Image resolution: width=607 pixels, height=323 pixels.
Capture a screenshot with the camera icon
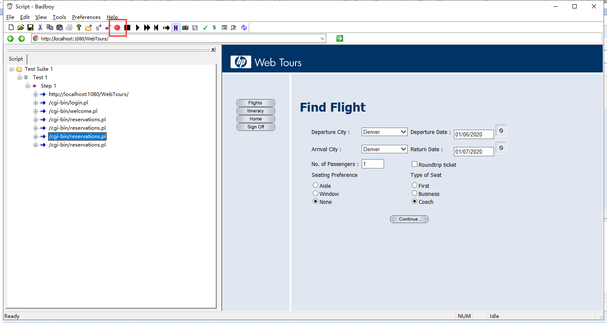click(x=185, y=27)
